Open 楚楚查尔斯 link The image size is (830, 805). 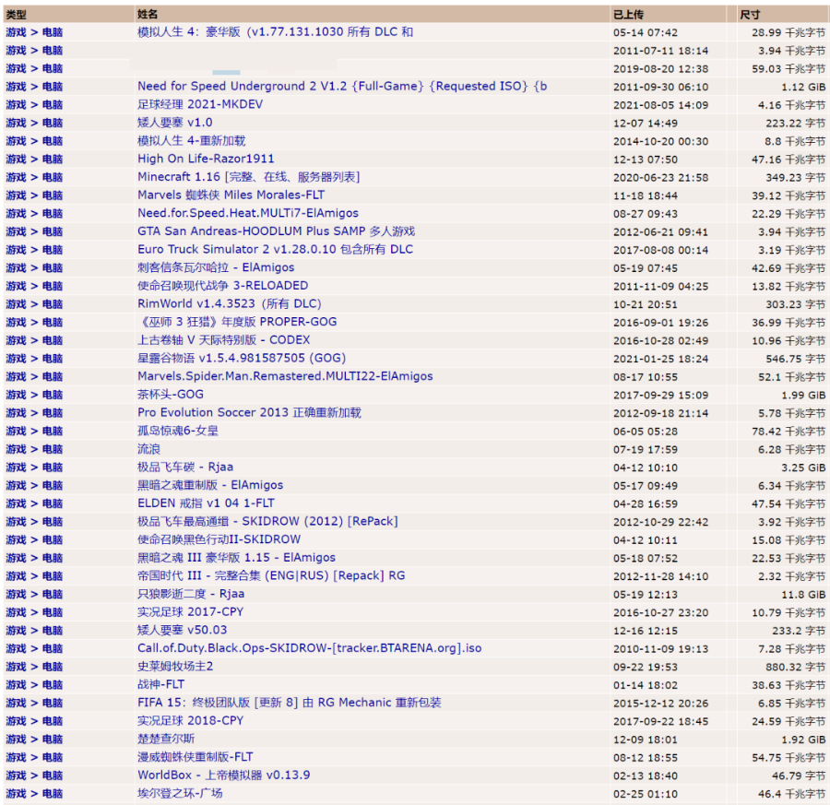point(166,739)
